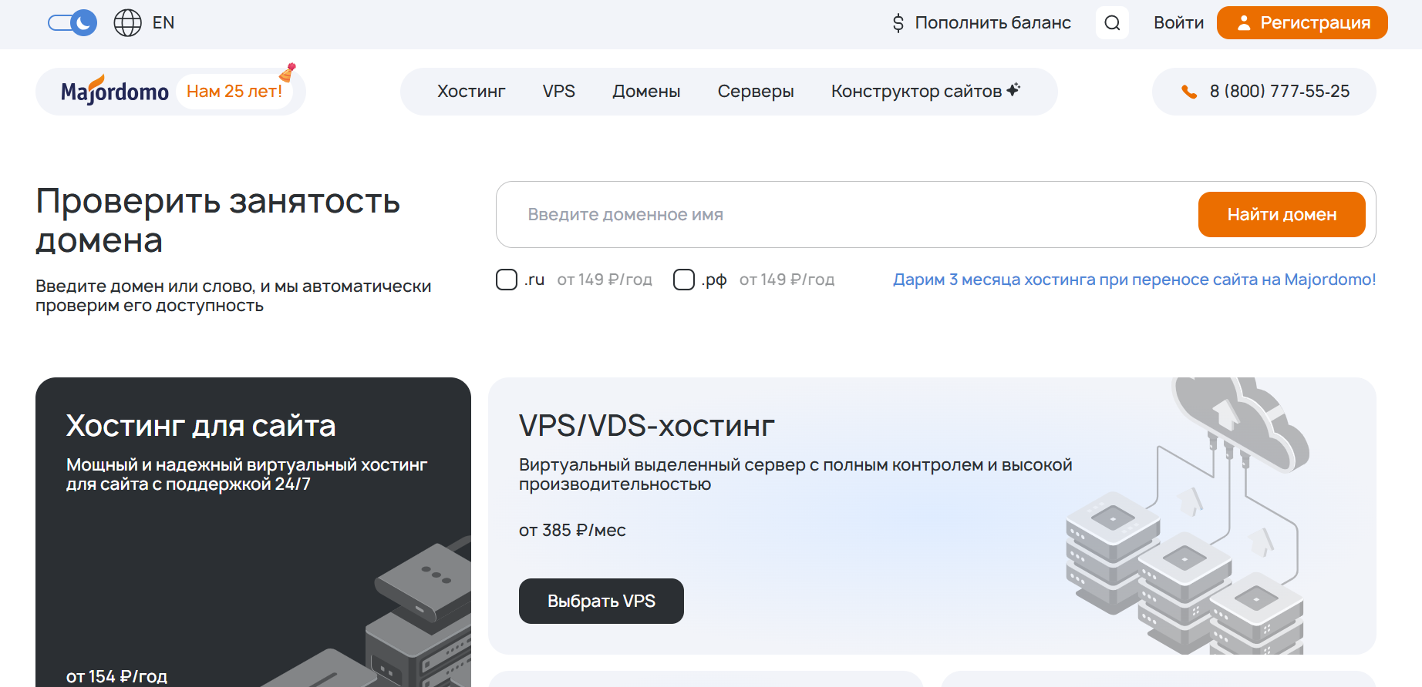Toggle the dark mode switch
This screenshot has width=1422, height=687.
(x=72, y=23)
